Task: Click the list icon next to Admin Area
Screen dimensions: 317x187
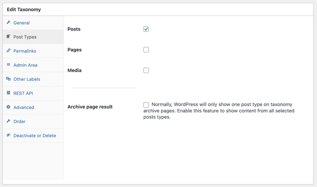Action: [9, 65]
